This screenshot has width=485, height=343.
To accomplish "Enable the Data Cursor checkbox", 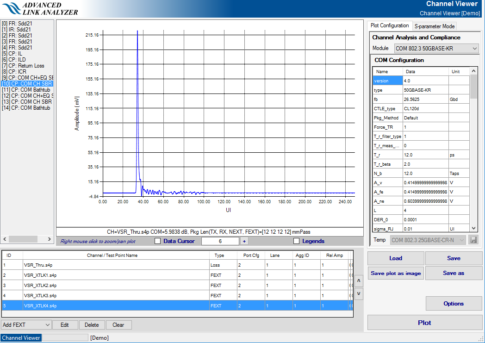I will [x=157, y=241].
